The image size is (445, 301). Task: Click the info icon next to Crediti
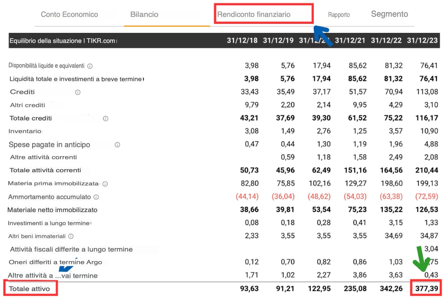[78, 92]
